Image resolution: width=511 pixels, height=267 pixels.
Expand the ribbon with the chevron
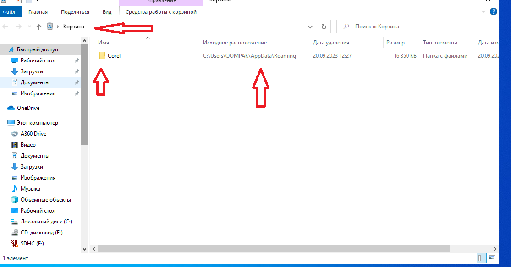484,12
